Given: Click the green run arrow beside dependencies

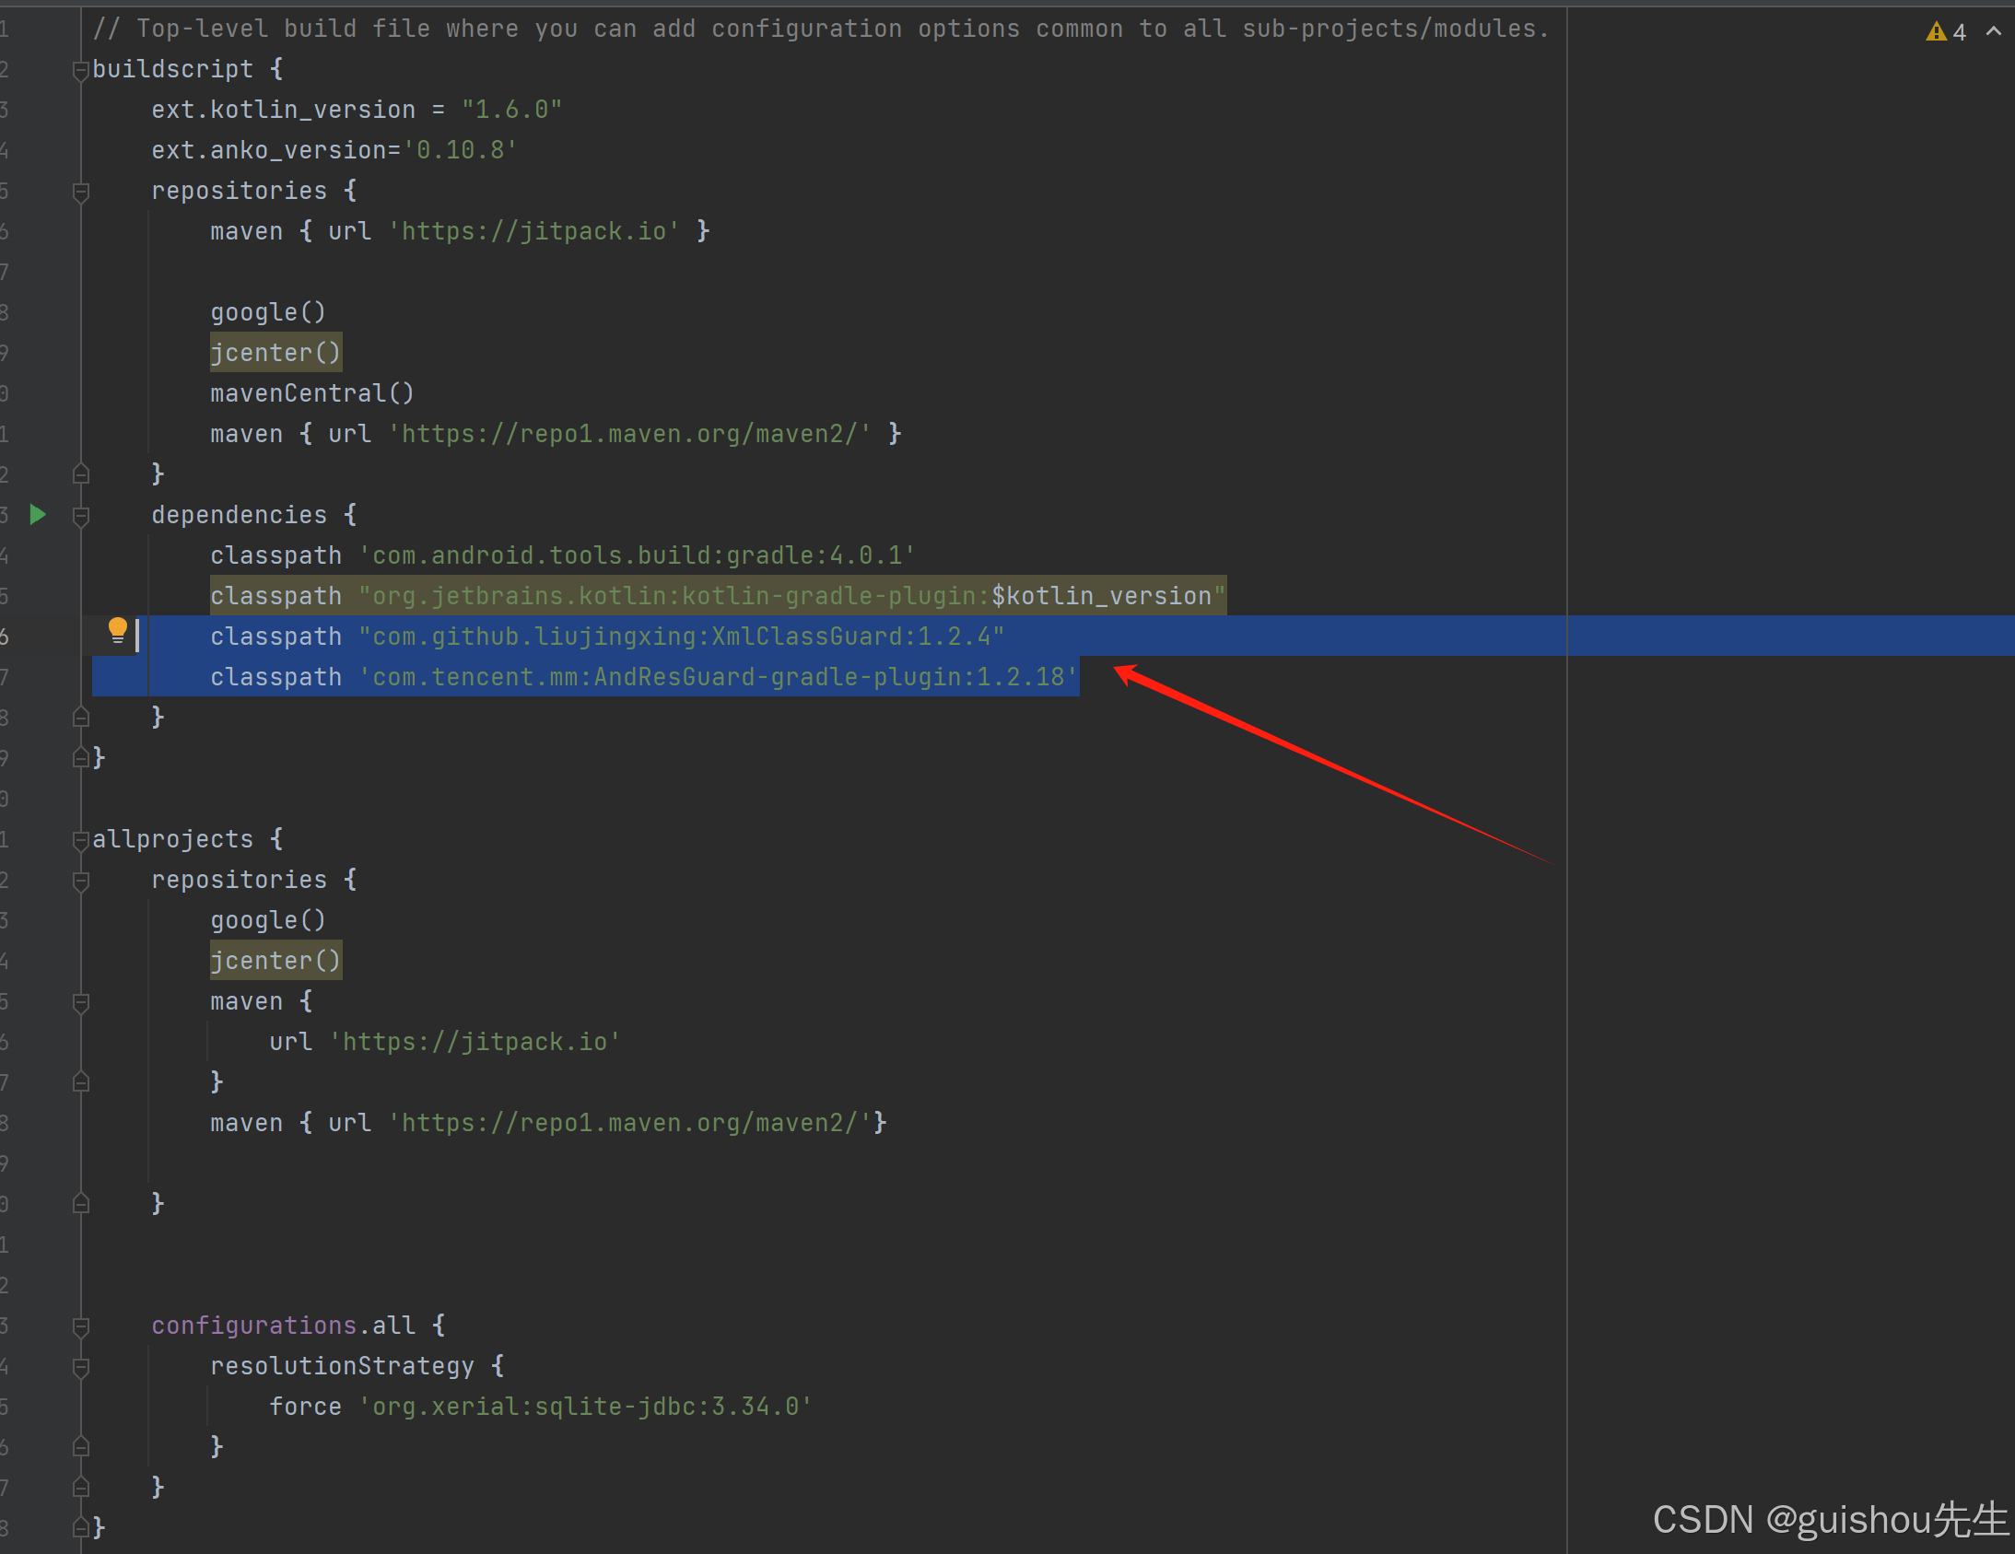Looking at the screenshot, I should (x=38, y=515).
